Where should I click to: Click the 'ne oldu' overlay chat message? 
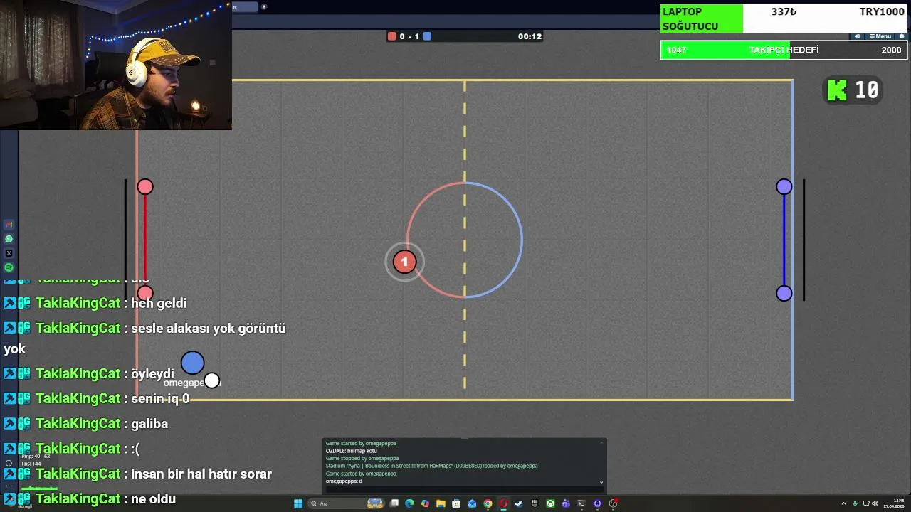pyautogui.click(x=153, y=499)
